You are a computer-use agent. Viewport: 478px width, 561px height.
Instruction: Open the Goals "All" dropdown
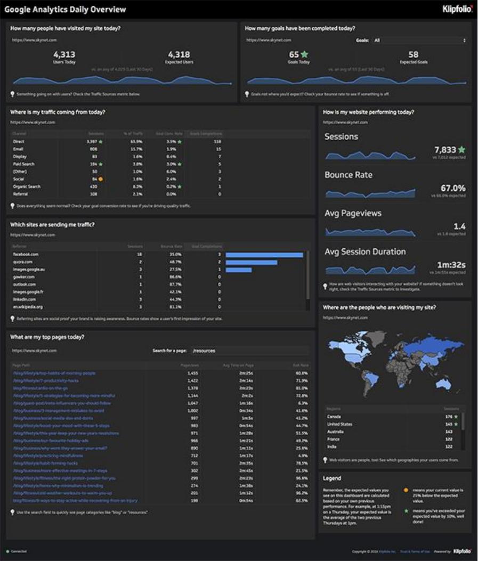(420, 40)
